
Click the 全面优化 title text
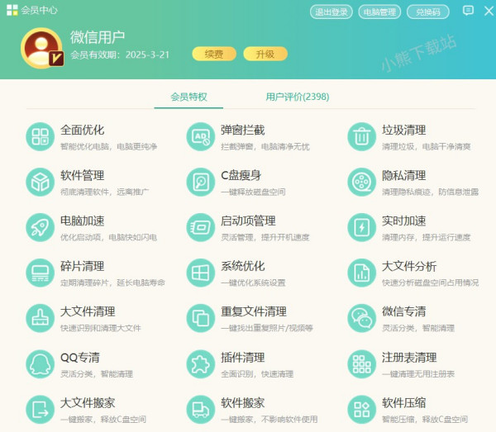(x=82, y=130)
